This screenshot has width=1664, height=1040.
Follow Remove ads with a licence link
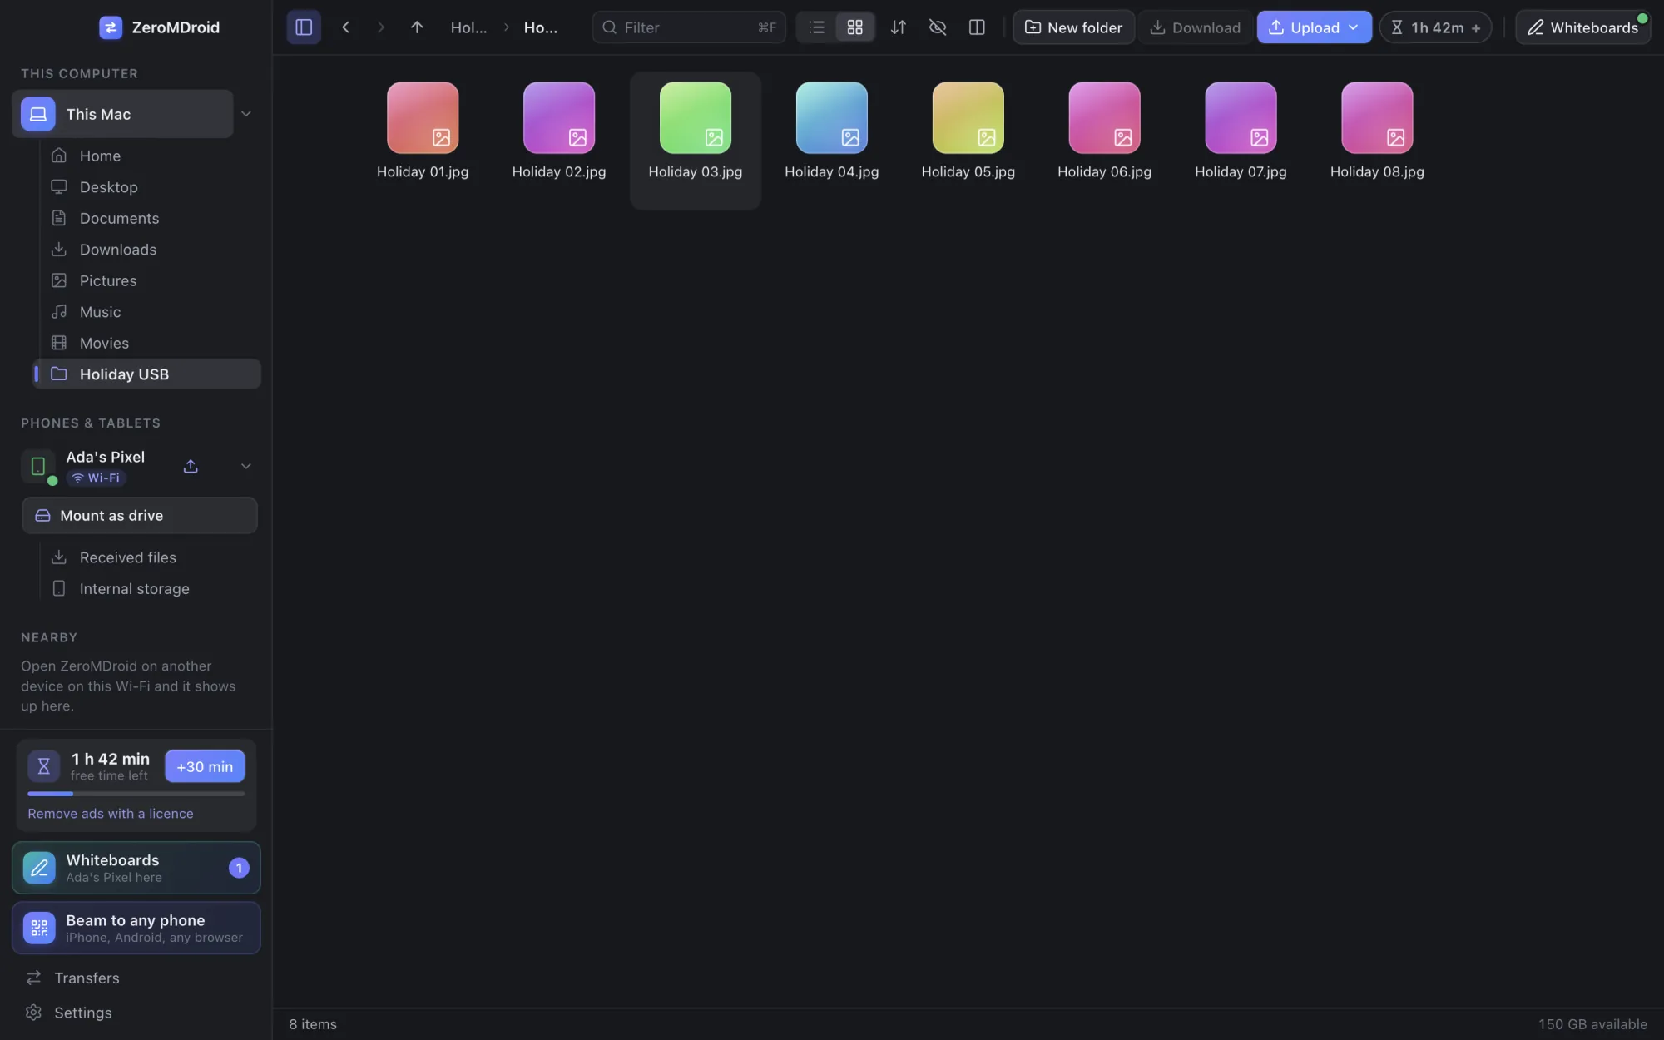(111, 814)
